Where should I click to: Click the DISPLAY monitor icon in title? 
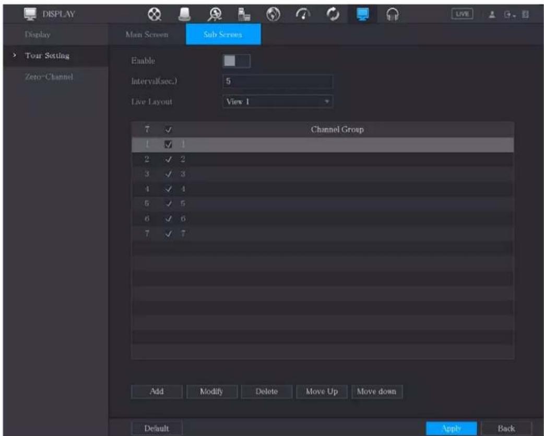(x=30, y=14)
